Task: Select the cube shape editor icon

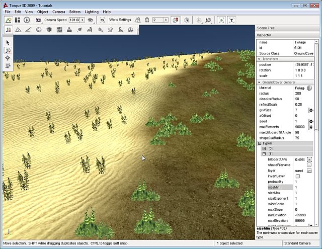Action: click(x=49, y=30)
